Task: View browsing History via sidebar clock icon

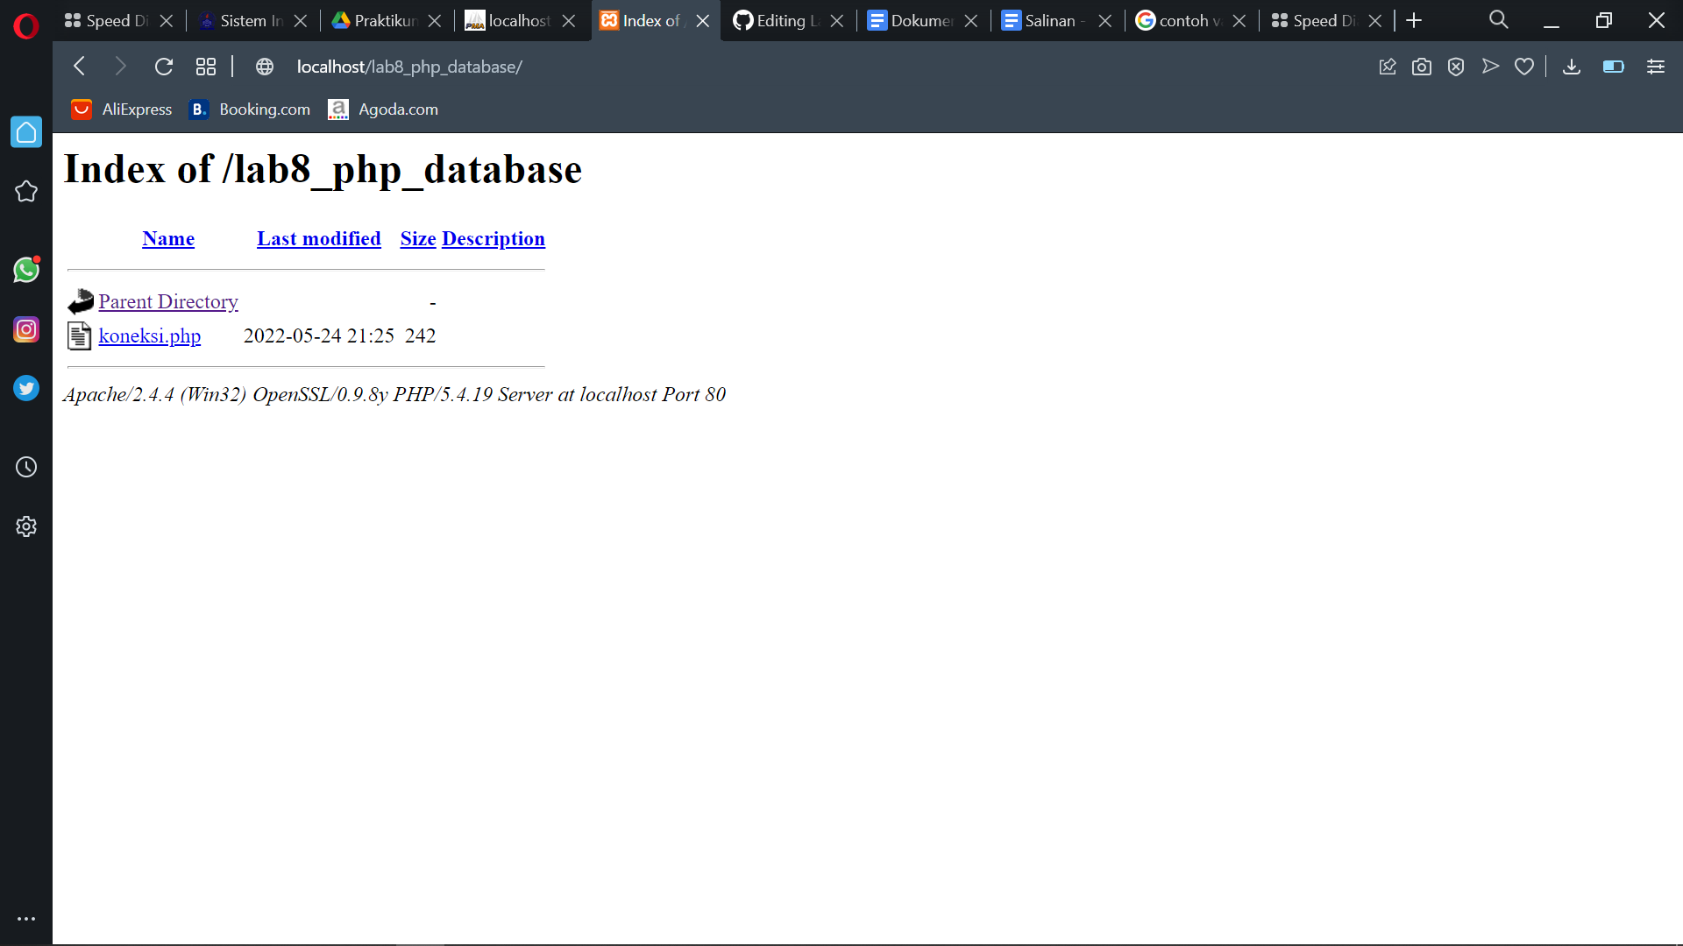Action: [26, 467]
